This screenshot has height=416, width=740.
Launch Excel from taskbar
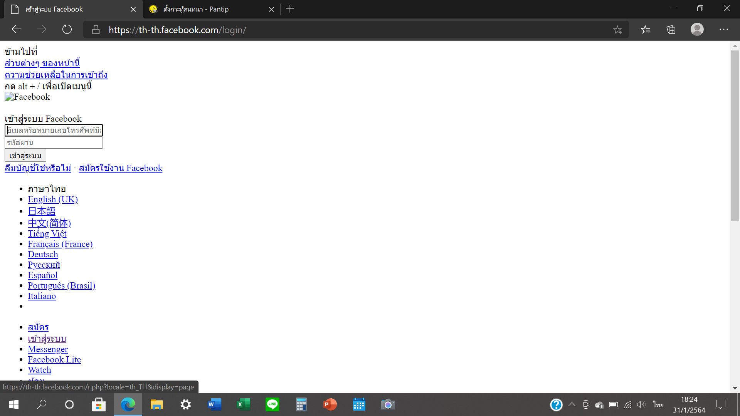[x=244, y=404]
